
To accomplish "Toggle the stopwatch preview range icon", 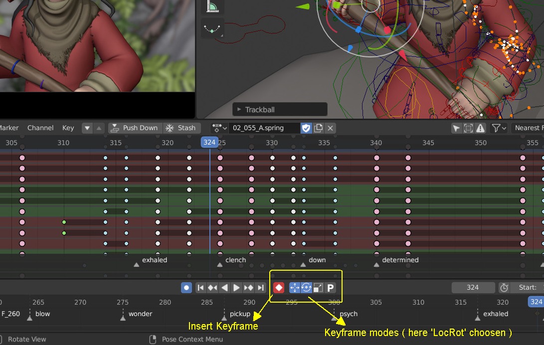I will coord(504,288).
